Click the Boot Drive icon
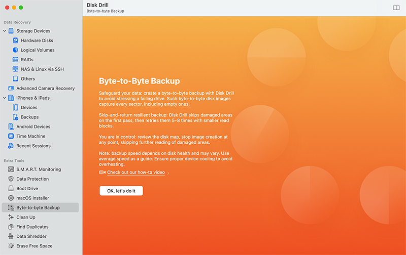The width and height of the screenshot is (406, 255). click(11, 188)
